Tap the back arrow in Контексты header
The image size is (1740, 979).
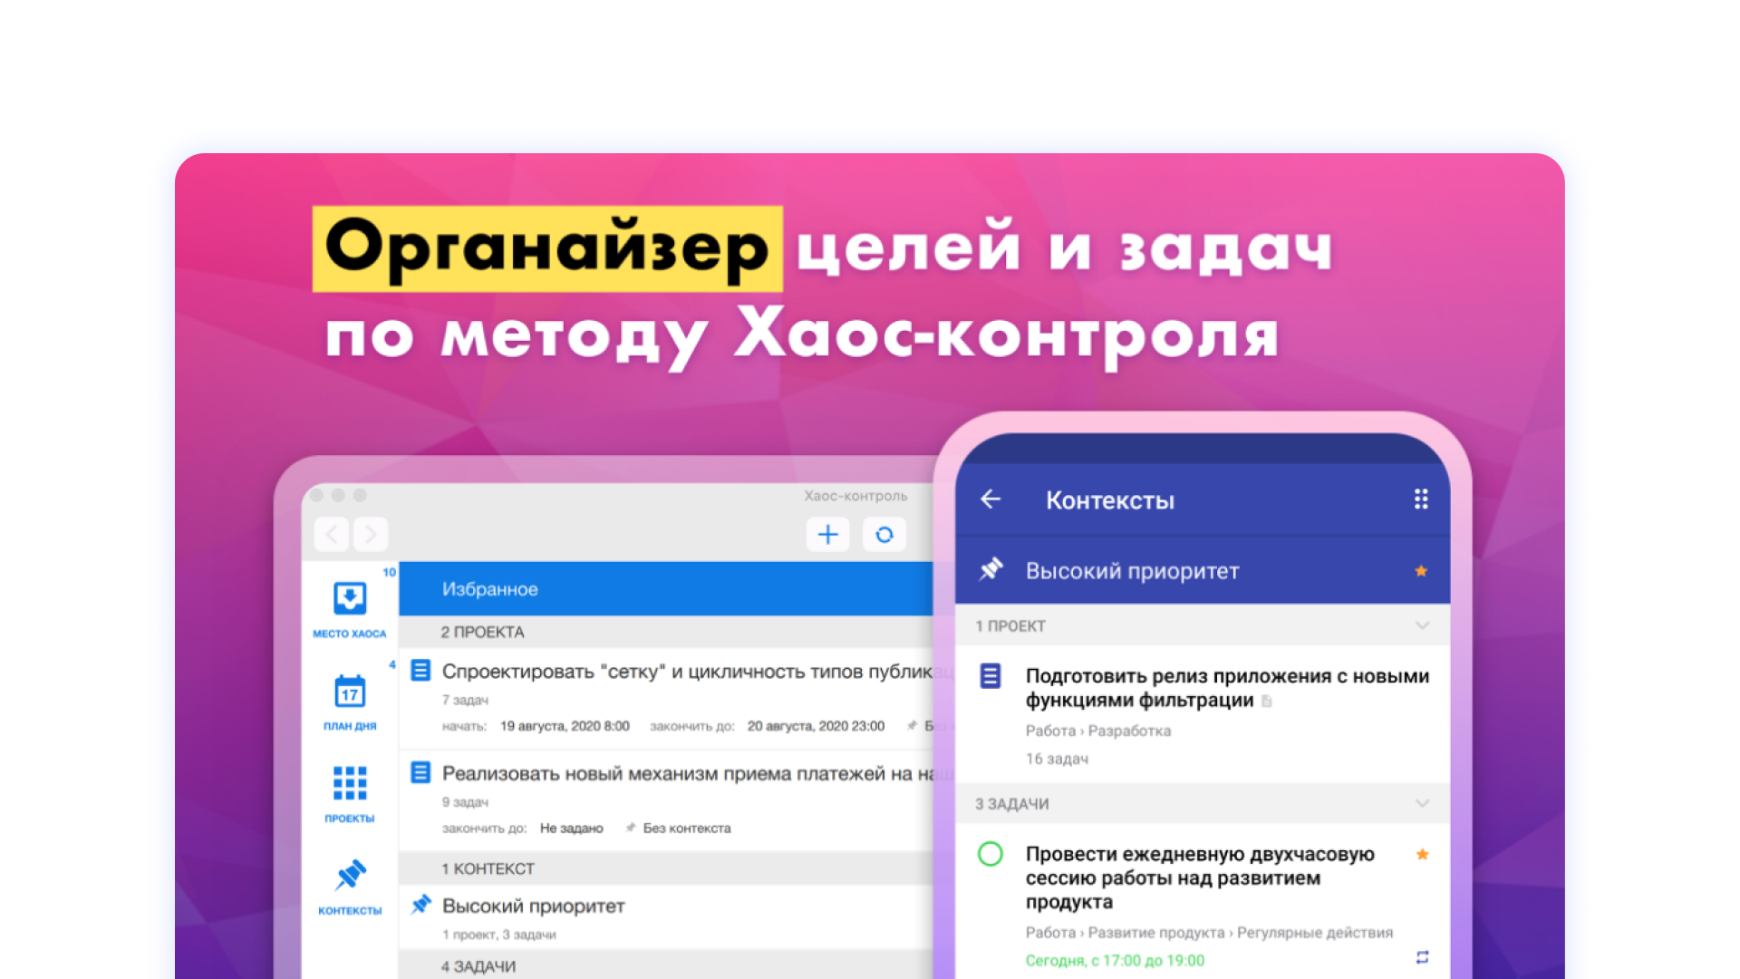[991, 499]
